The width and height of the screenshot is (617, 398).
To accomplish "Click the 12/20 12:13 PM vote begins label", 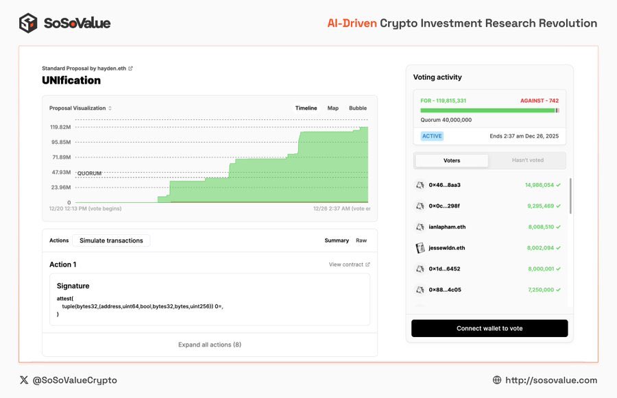I will pos(86,208).
